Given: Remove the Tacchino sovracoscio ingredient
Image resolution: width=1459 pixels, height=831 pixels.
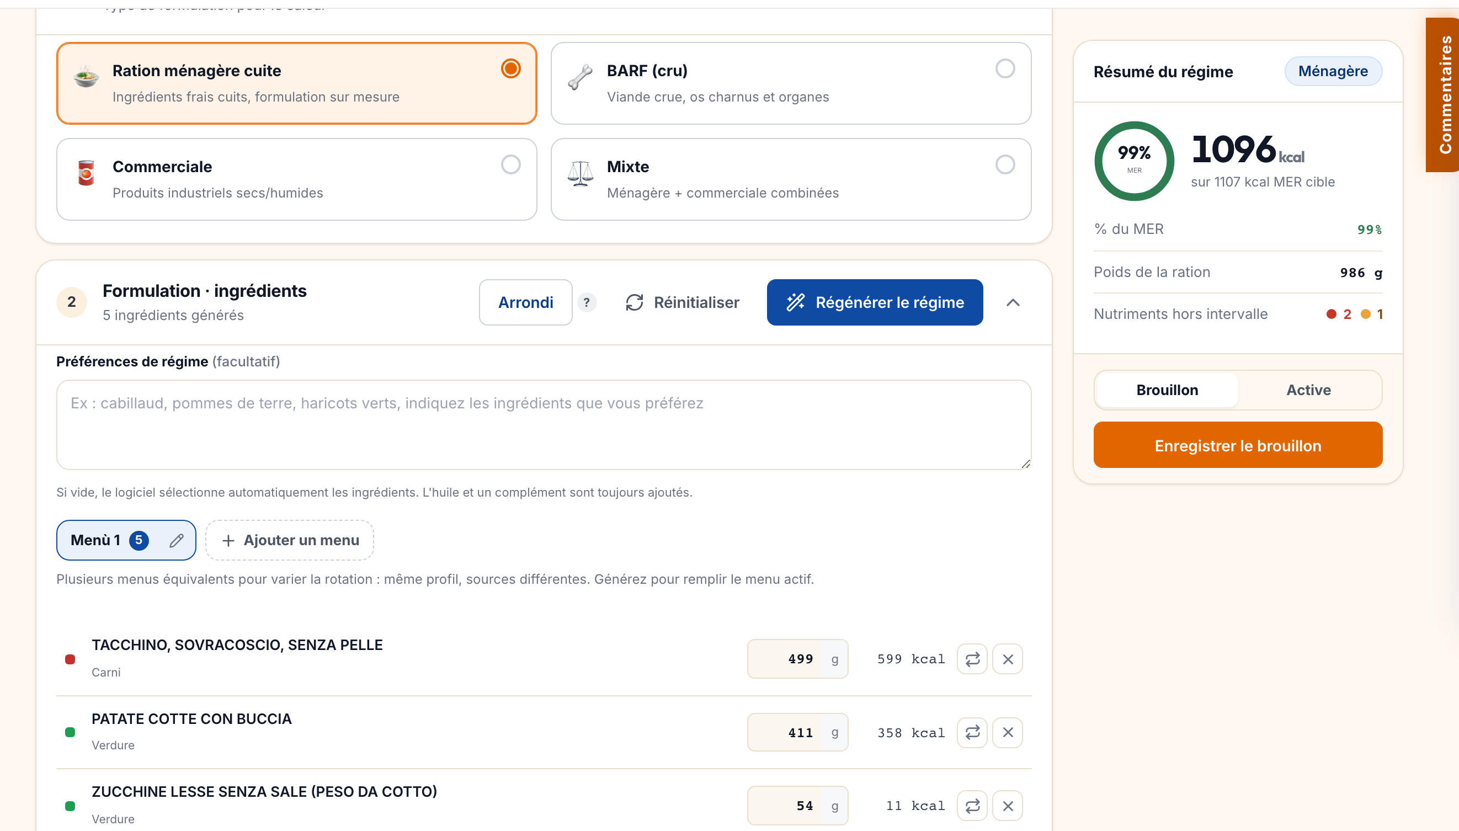Looking at the screenshot, I should coord(1007,659).
